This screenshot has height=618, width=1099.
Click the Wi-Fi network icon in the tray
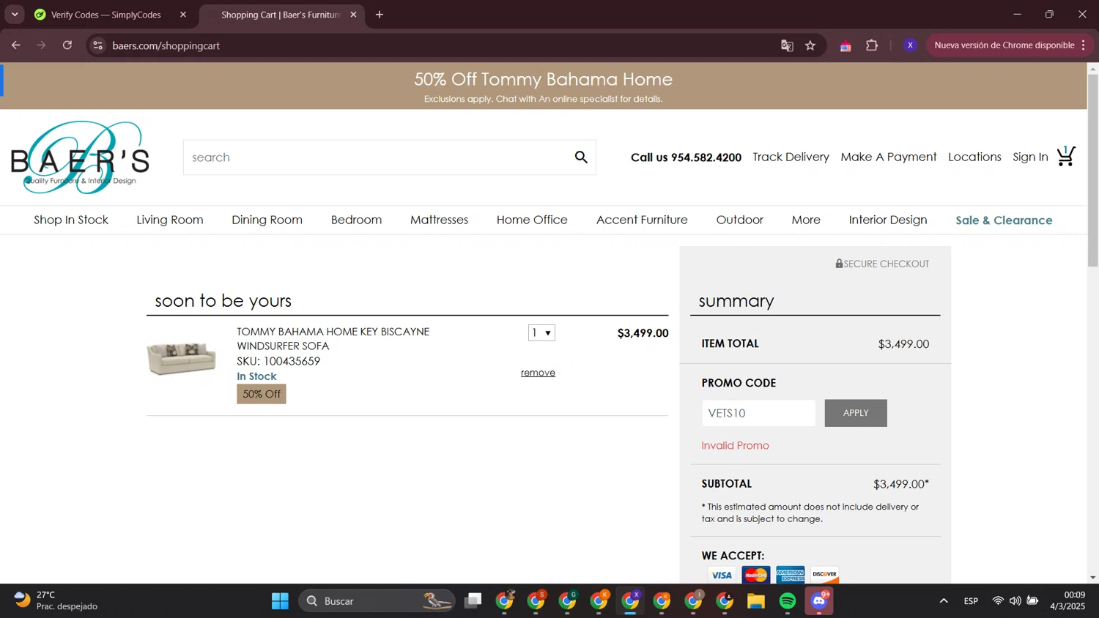point(998,601)
